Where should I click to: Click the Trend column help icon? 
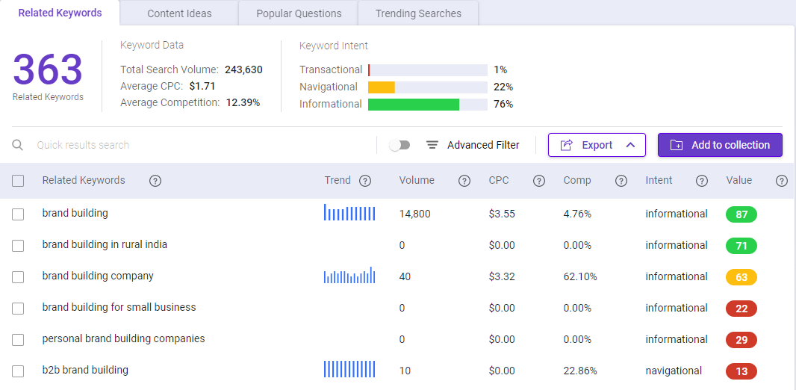point(365,181)
